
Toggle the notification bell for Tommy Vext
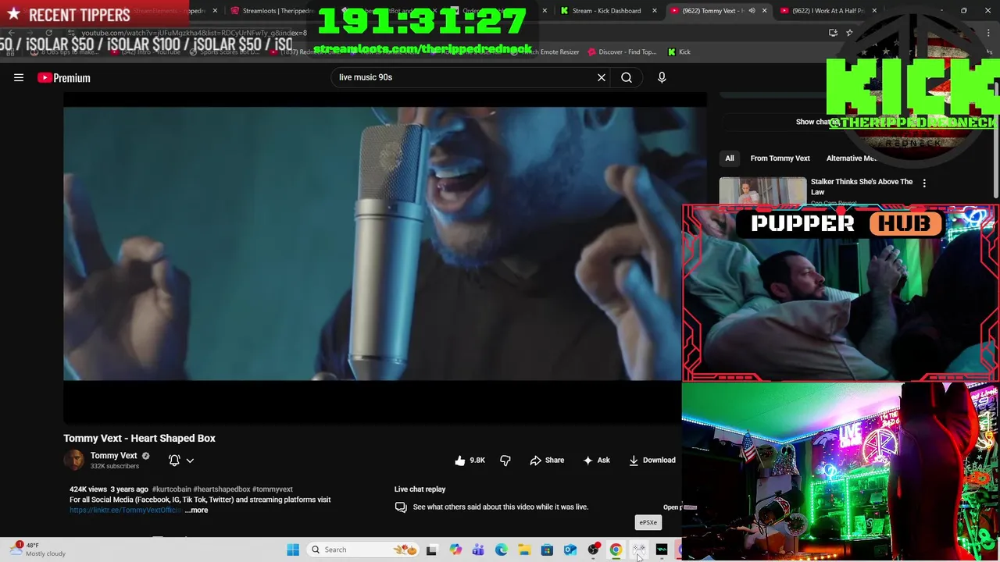pos(174,461)
